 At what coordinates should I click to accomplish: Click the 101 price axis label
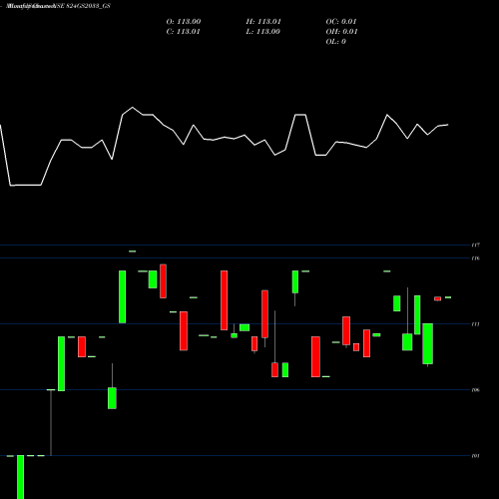pos(476,456)
